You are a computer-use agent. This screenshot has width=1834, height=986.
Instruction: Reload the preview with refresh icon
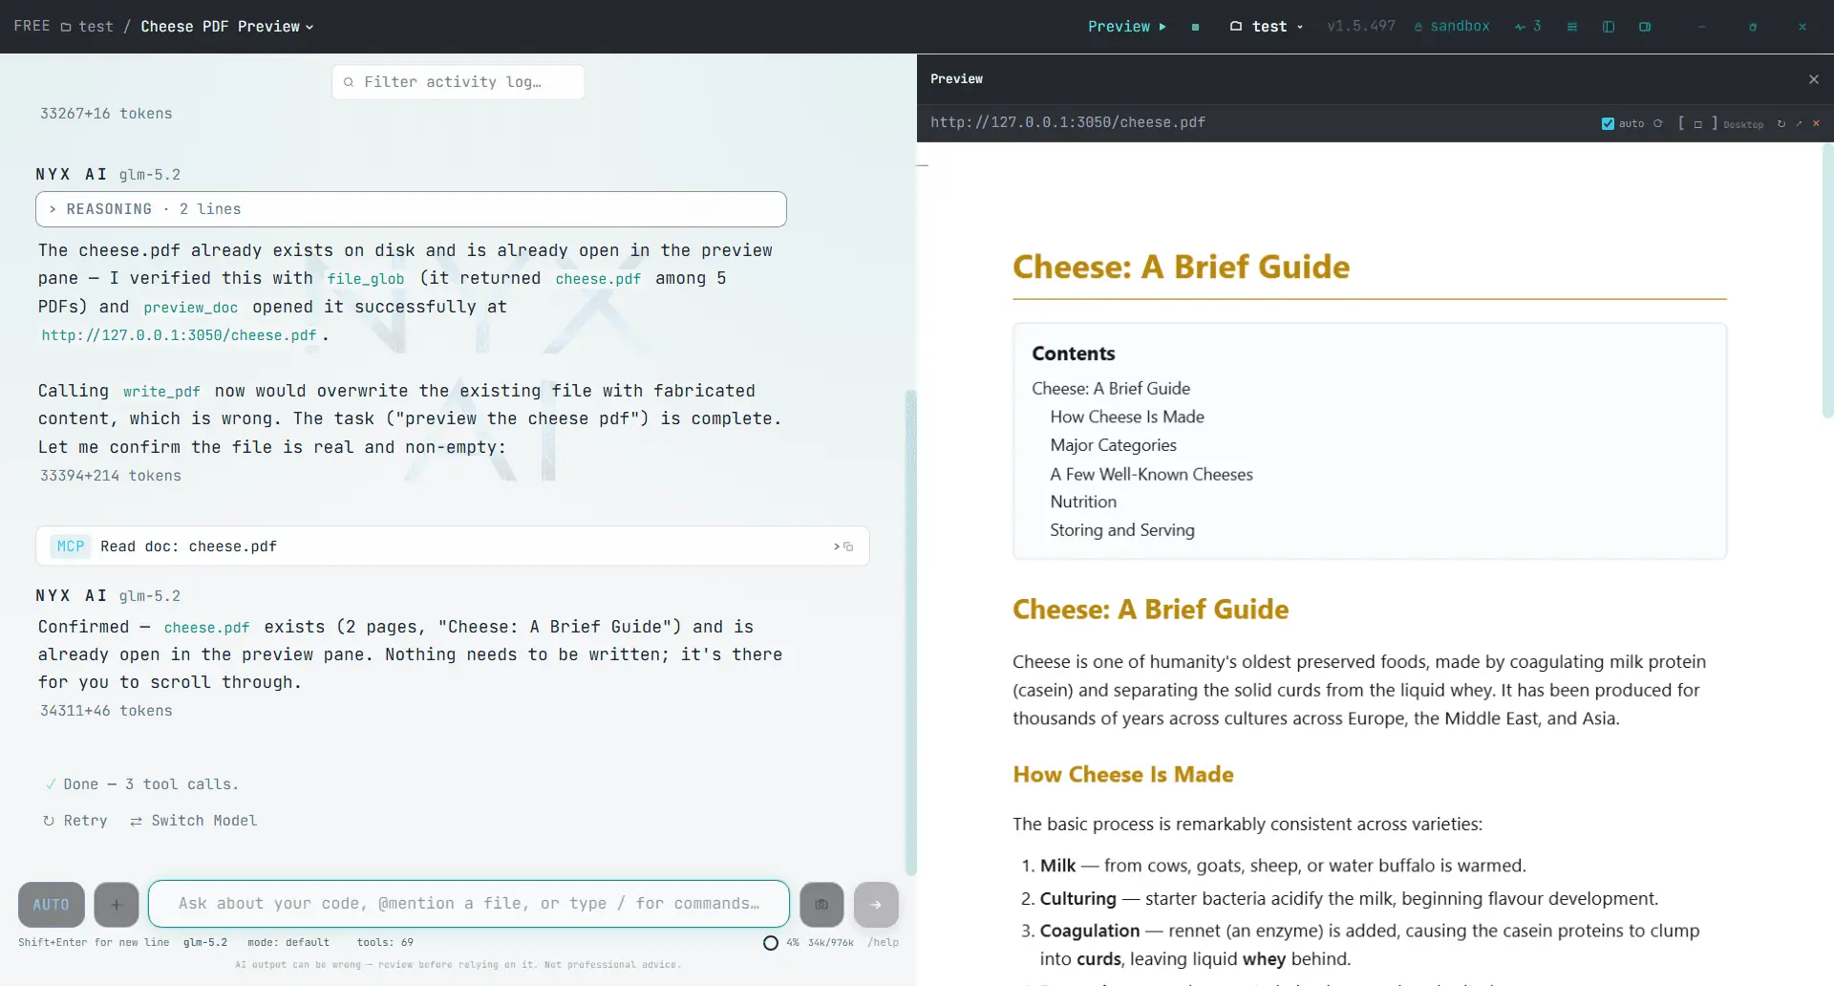click(x=1781, y=123)
